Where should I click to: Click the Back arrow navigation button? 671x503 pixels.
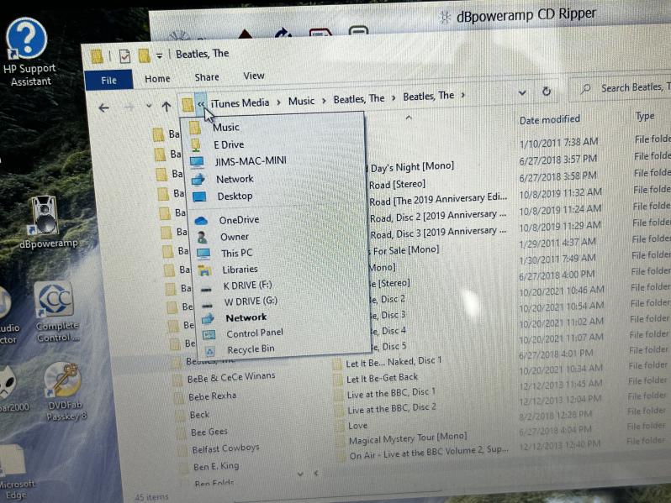click(x=103, y=107)
